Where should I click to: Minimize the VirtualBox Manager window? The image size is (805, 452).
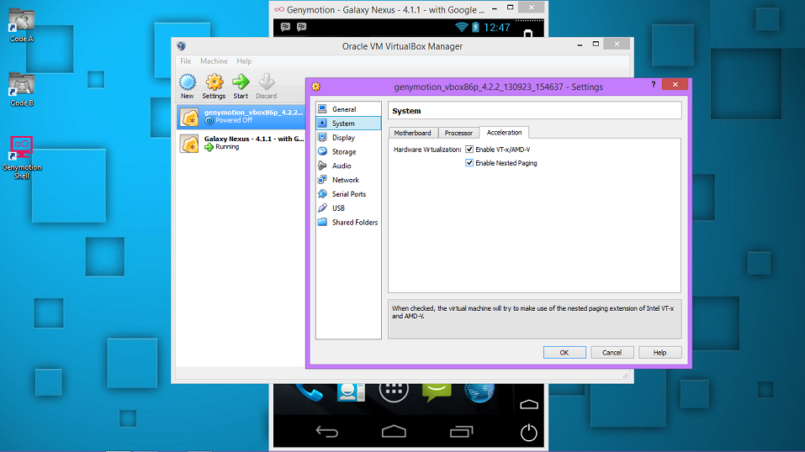point(580,45)
